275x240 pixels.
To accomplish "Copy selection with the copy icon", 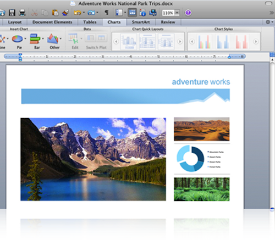I will [x=45, y=13].
